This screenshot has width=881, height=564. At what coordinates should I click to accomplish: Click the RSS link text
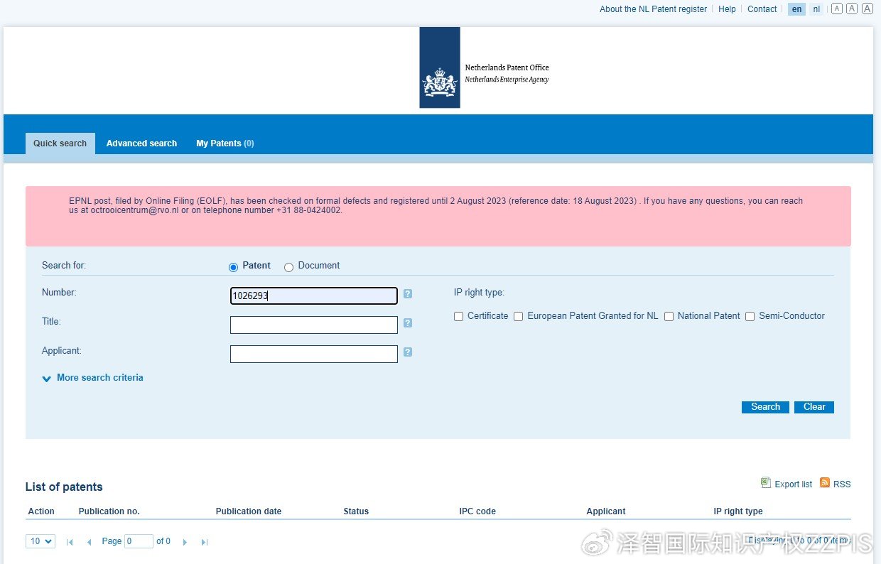pos(842,484)
